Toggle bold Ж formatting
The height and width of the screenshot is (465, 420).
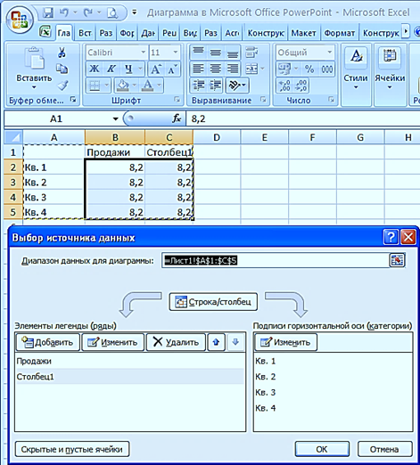(95, 69)
